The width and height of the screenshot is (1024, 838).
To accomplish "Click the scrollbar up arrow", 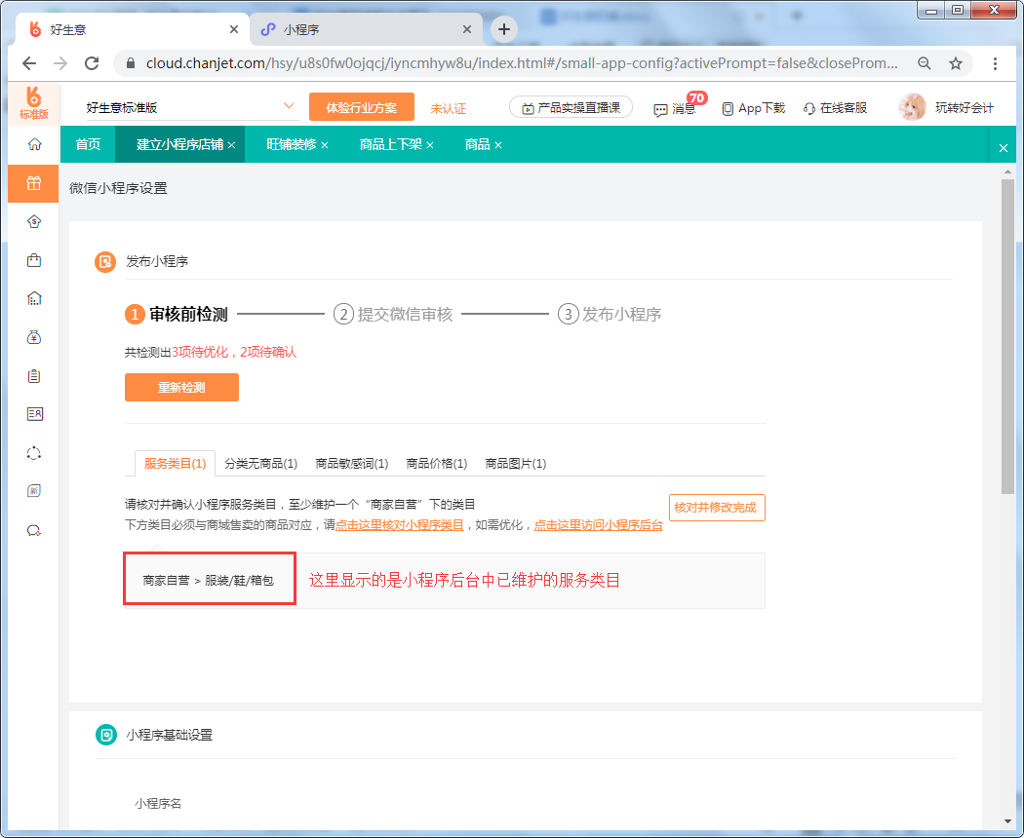I will [1007, 171].
